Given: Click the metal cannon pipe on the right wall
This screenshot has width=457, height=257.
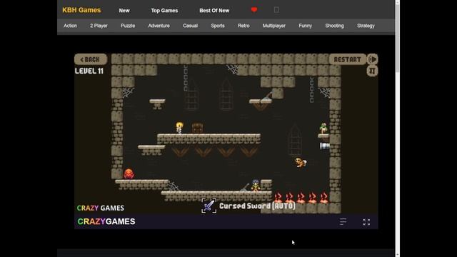Looking at the screenshot, I should click(x=324, y=146).
